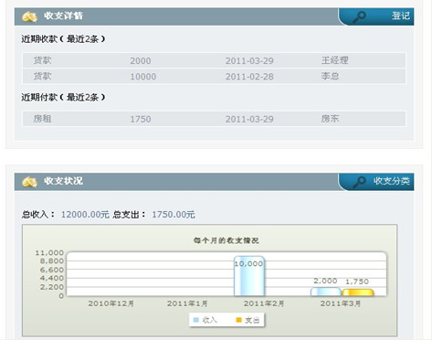Click the 2010年12月 axis label
Viewport: 432px width, 340px height.
pos(111,303)
